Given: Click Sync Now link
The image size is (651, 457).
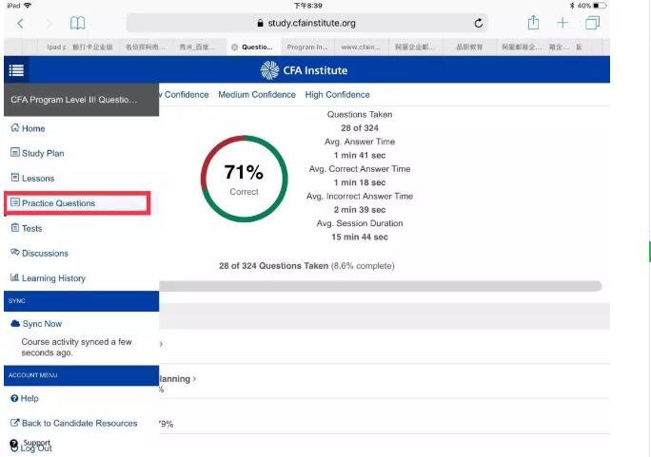Looking at the screenshot, I should point(42,324).
